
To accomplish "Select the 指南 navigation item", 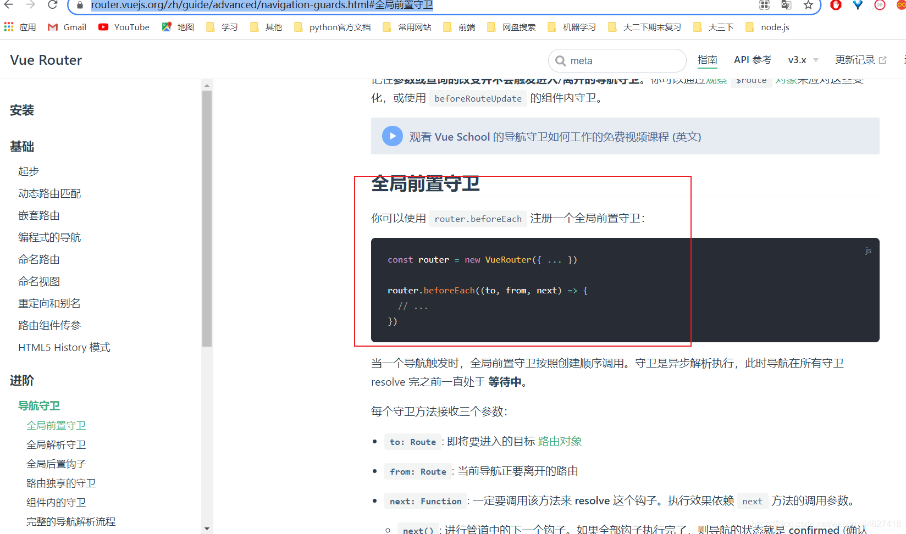I will click(x=708, y=60).
